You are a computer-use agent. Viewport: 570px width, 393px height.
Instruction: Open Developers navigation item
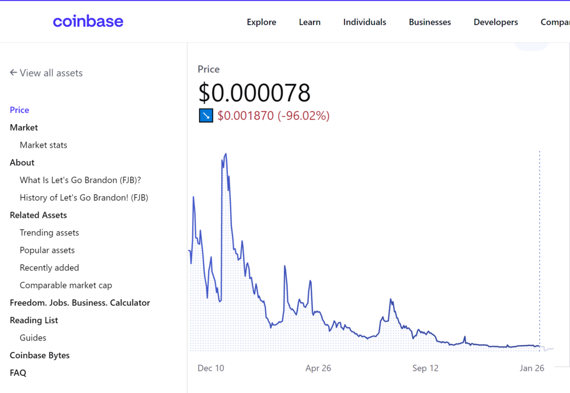point(495,22)
